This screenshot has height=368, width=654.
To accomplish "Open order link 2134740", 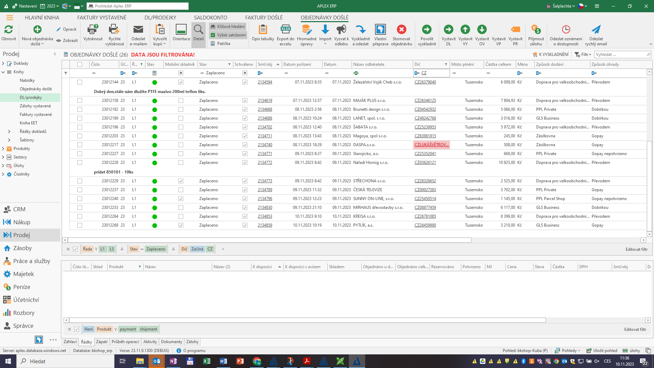I will [265, 145].
